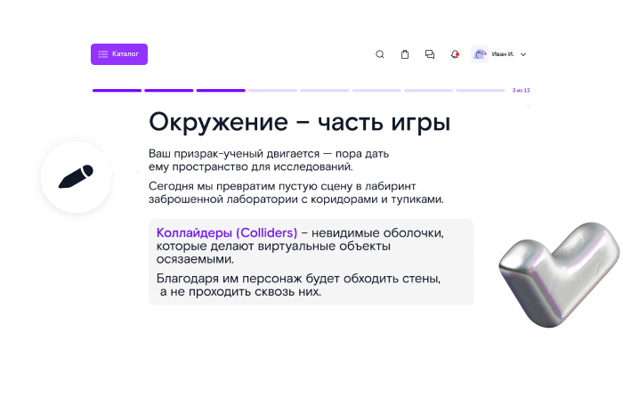Click the gray Colliders definition box

(x=311, y=262)
